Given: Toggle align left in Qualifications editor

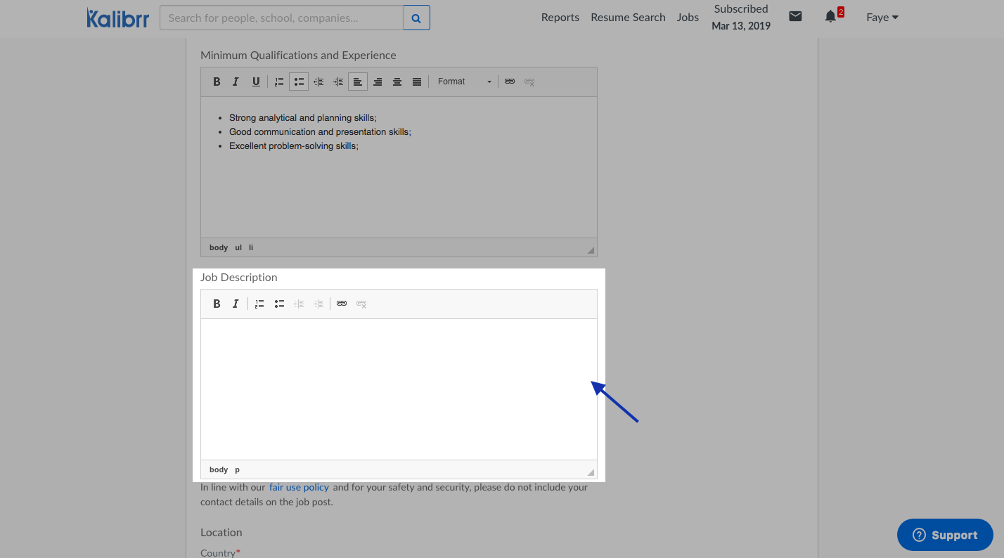Looking at the screenshot, I should click(x=358, y=82).
